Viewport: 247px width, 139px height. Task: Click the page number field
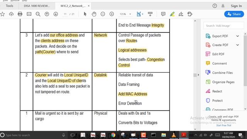click(65, 14)
